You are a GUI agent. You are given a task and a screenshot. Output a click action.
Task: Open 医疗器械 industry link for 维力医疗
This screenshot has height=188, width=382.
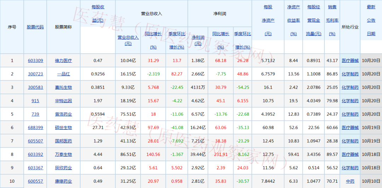click(x=350, y=60)
